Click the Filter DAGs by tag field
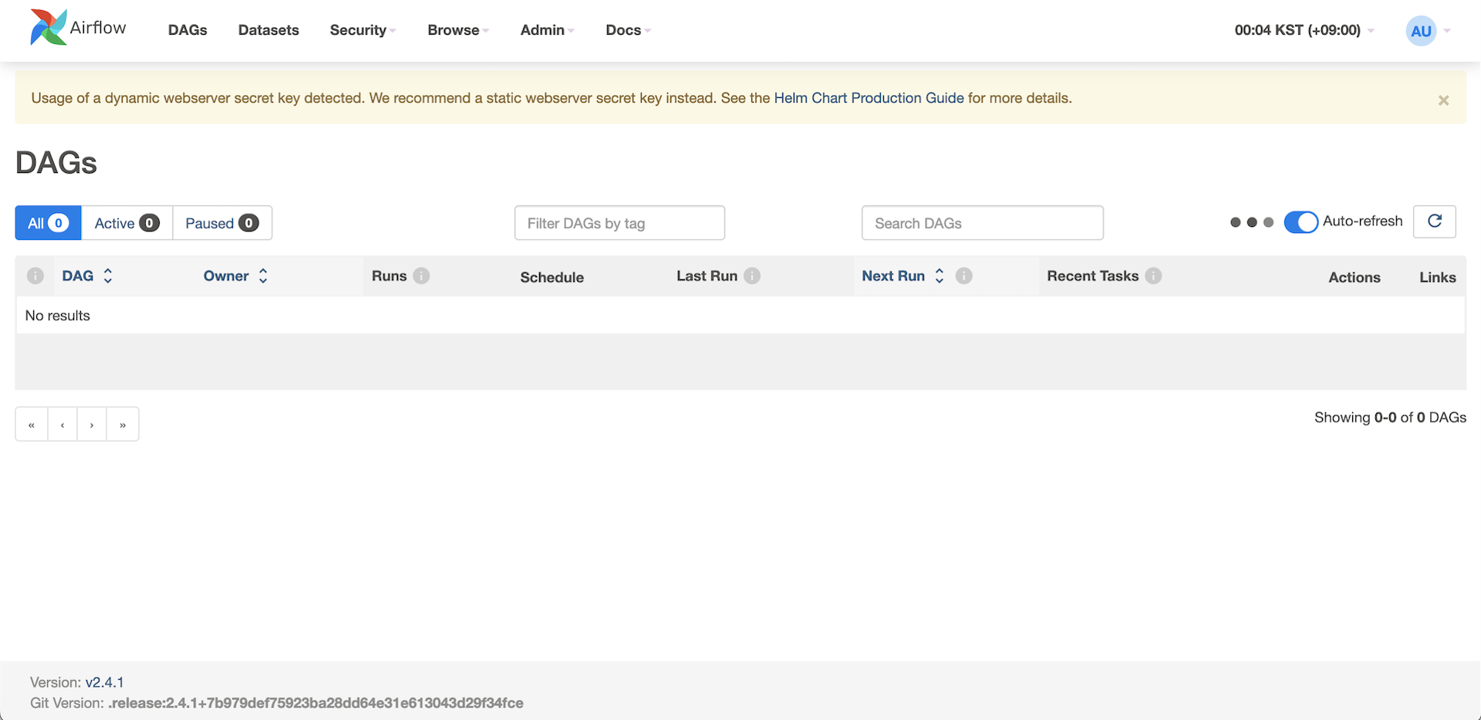Viewport: 1481px width, 720px height. (619, 223)
